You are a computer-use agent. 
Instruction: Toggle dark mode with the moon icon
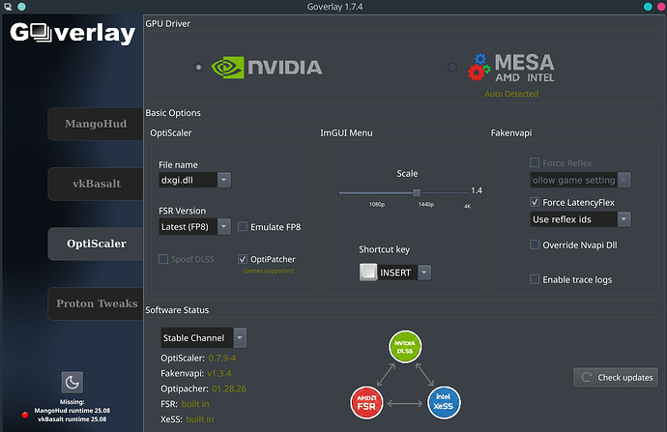pyautogui.click(x=72, y=383)
